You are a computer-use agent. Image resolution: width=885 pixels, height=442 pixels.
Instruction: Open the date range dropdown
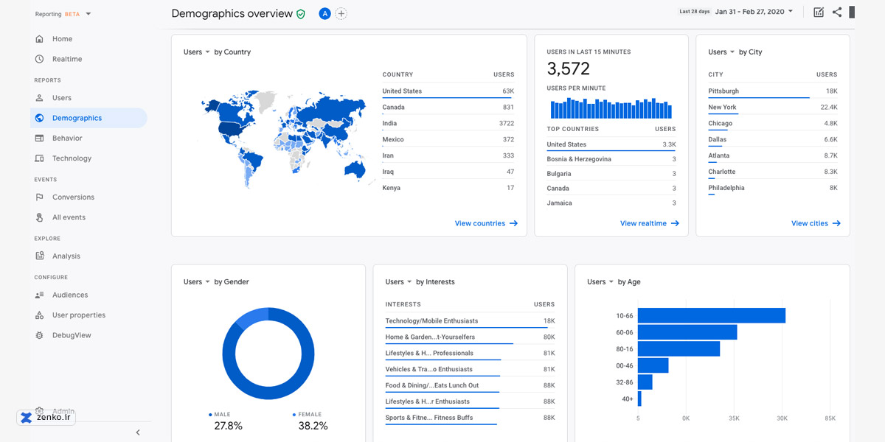click(754, 12)
